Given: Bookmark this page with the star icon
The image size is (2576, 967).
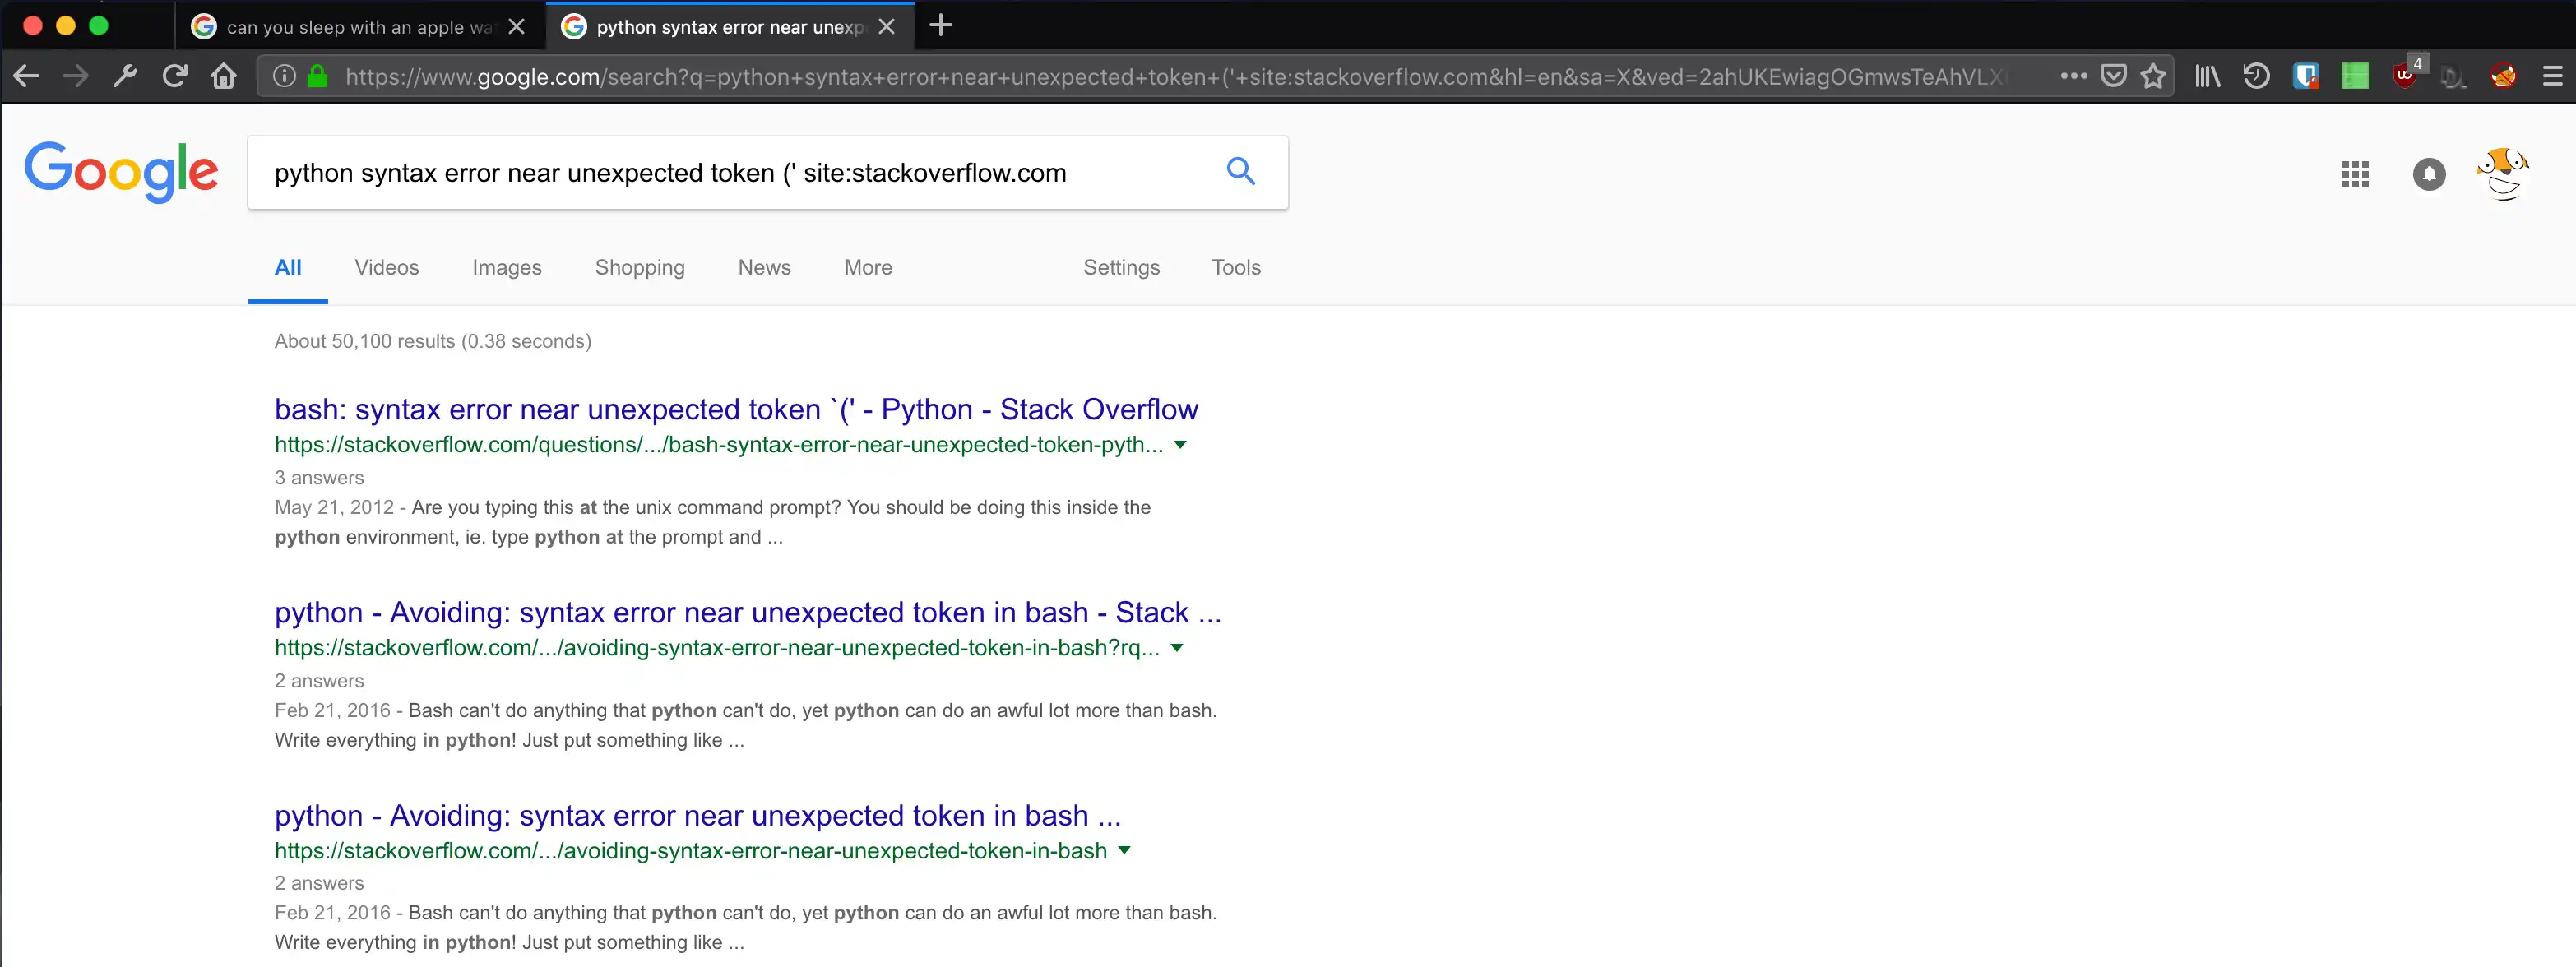Looking at the screenshot, I should (2153, 76).
